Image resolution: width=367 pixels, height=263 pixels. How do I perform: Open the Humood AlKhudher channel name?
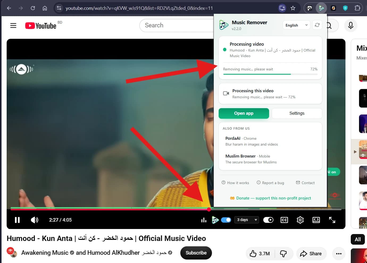(127, 253)
